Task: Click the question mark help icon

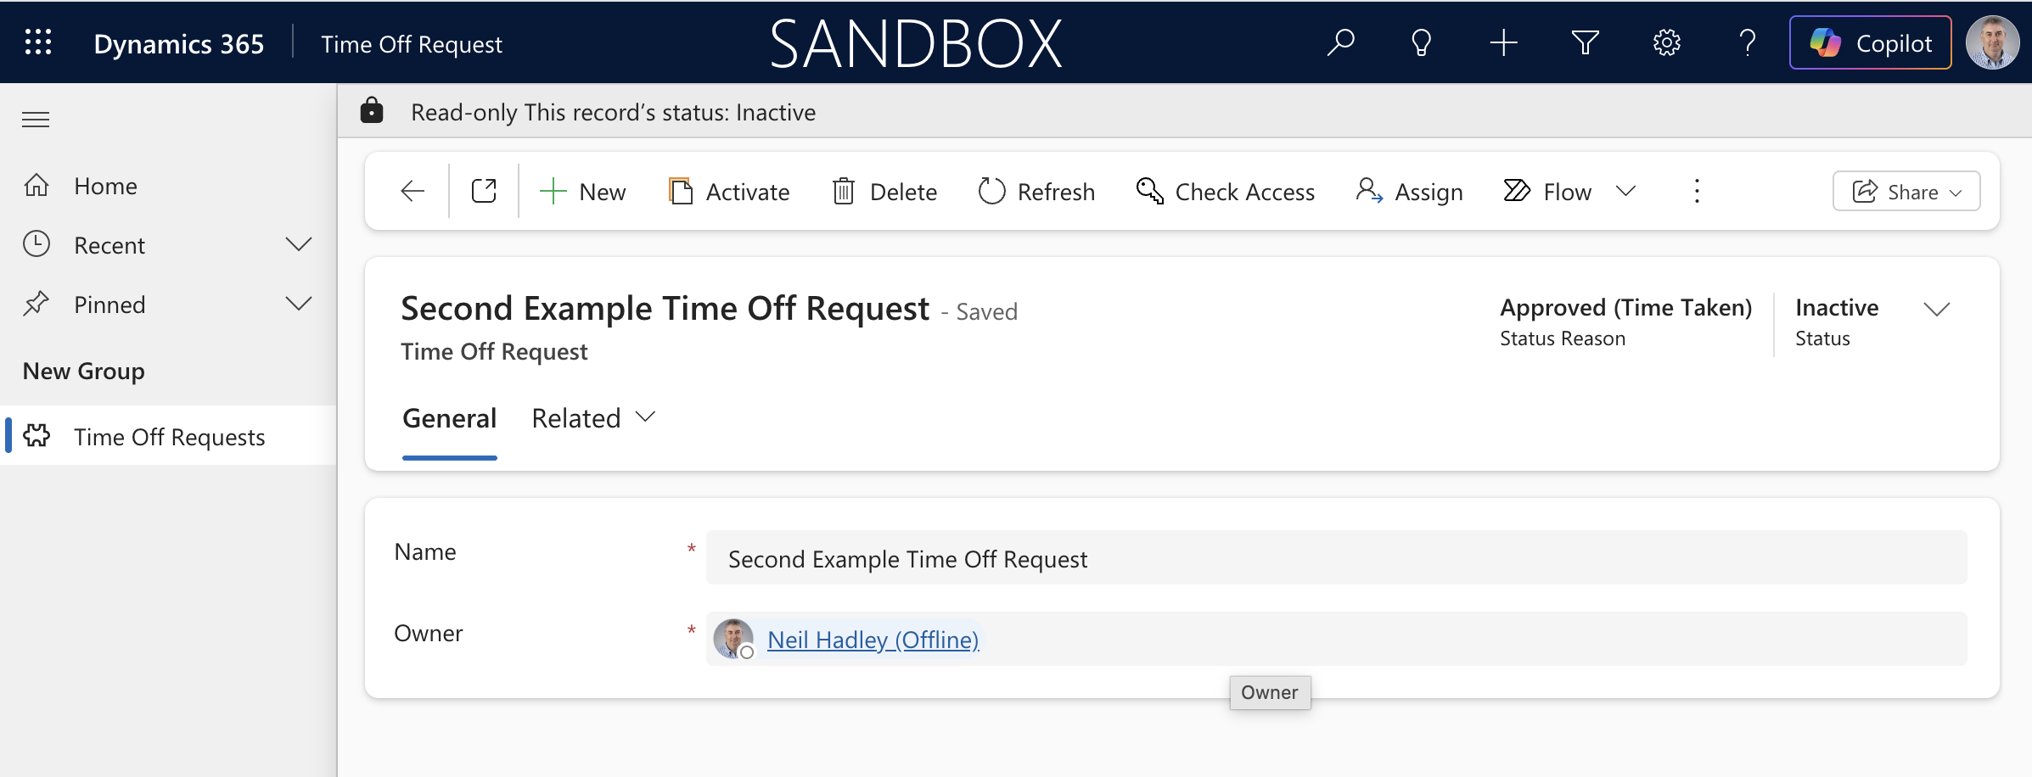Action: (x=1747, y=42)
